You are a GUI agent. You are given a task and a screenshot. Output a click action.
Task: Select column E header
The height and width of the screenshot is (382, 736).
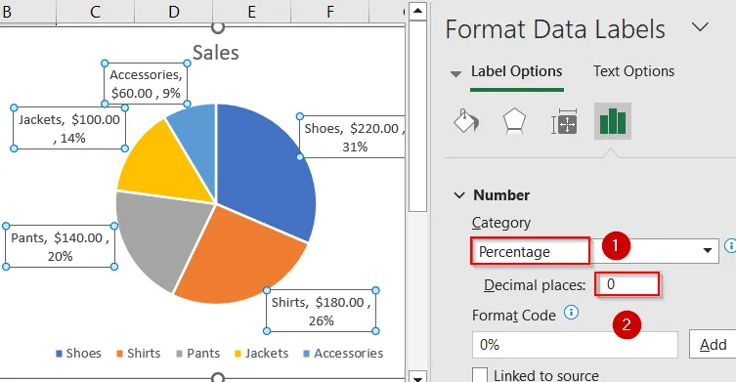tap(252, 12)
